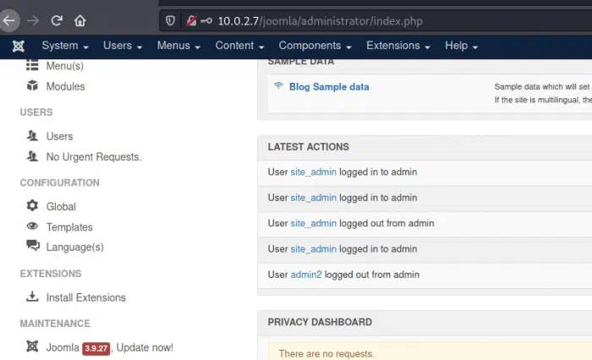Viewport: 592px width, 360px height.
Task: Click the Extensions heading in the sidebar
Action: pyautogui.click(x=51, y=274)
